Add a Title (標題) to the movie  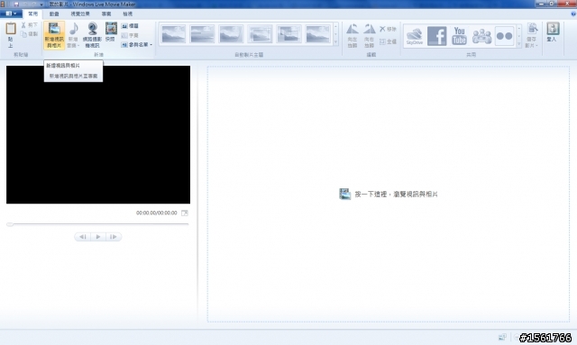tap(130, 26)
